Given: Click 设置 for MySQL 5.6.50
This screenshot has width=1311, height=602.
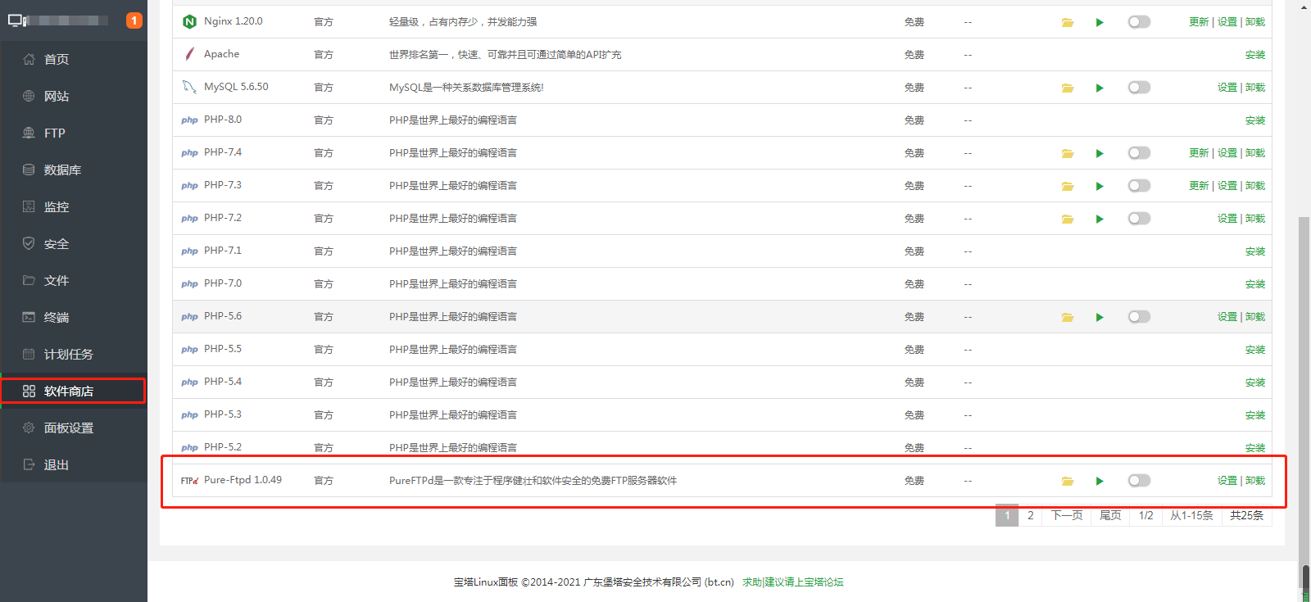Looking at the screenshot, I should tap(1227, 88).
